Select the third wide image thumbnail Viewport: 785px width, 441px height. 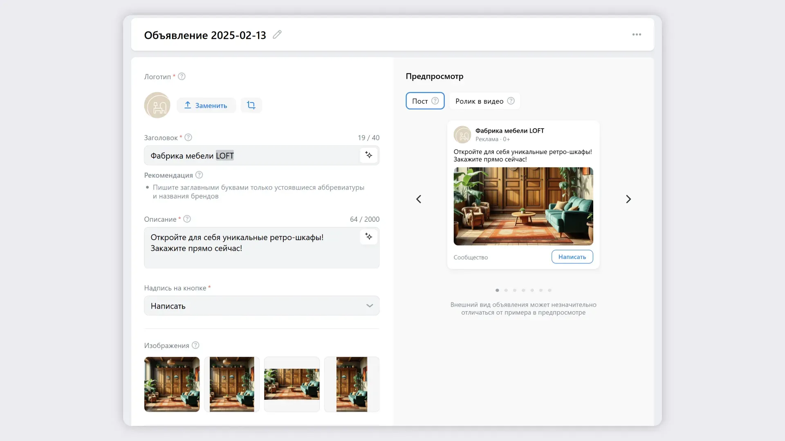[292, 384]
